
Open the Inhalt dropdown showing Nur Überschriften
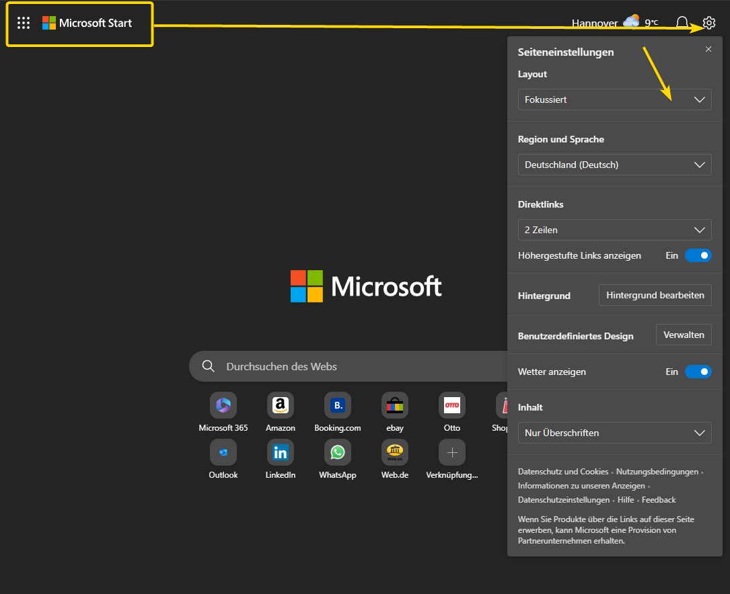pyautogui.click(x=614, y=433)
